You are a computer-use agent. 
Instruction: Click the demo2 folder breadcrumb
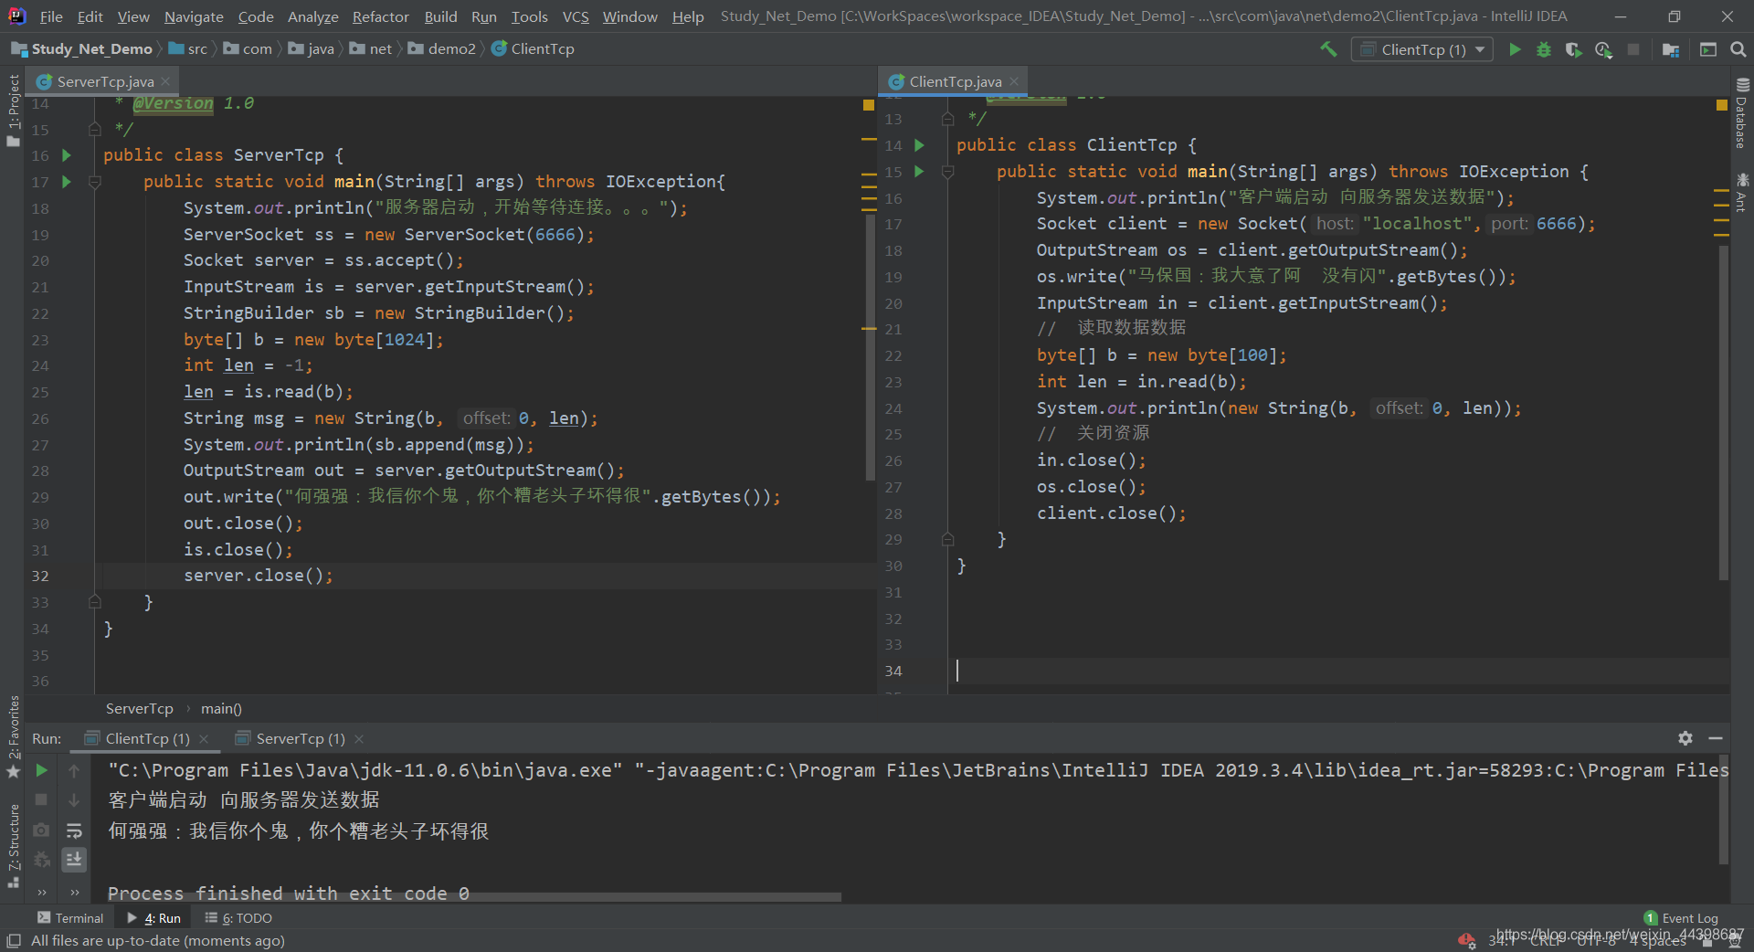tap(442, 48)
